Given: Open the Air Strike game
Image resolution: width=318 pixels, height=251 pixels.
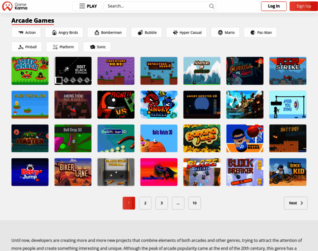Looking at the screenshot, I should click(288, 71).
